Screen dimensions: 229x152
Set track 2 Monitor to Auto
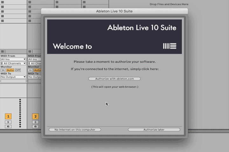coord(38,70)
